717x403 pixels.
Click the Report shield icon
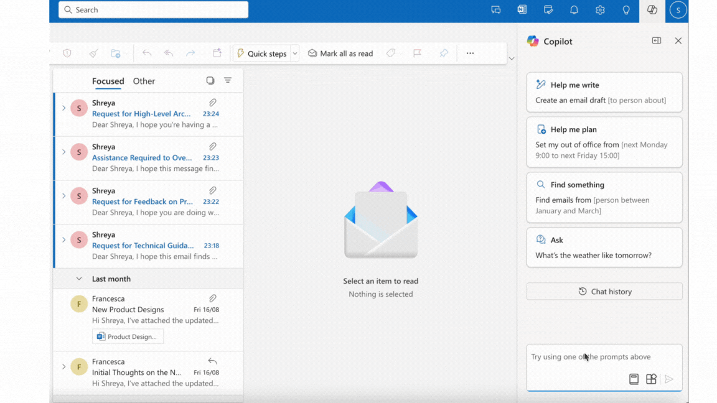pos(67,53)
